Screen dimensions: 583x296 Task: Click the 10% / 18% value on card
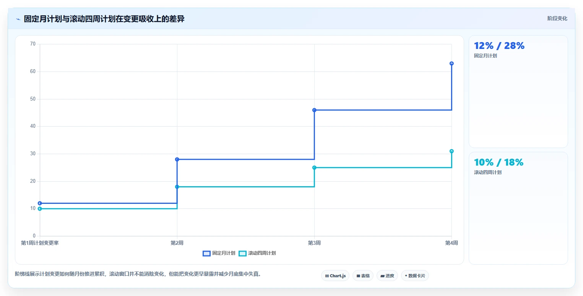click(499, 163)
